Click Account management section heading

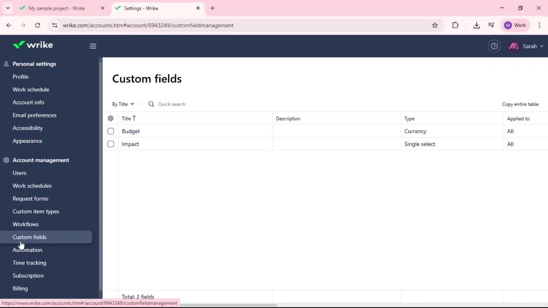[x=41, y=160]
